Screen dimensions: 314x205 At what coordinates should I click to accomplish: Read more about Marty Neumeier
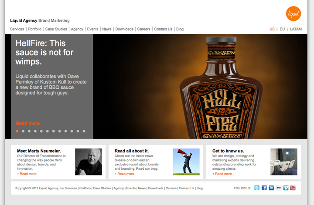click(27, 174)
